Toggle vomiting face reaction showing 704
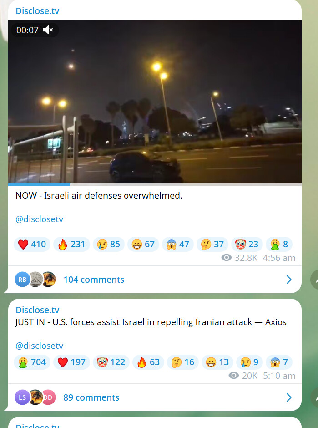This screenshot has height=428, width=318. pyautogui.click(x=32, y=362)
